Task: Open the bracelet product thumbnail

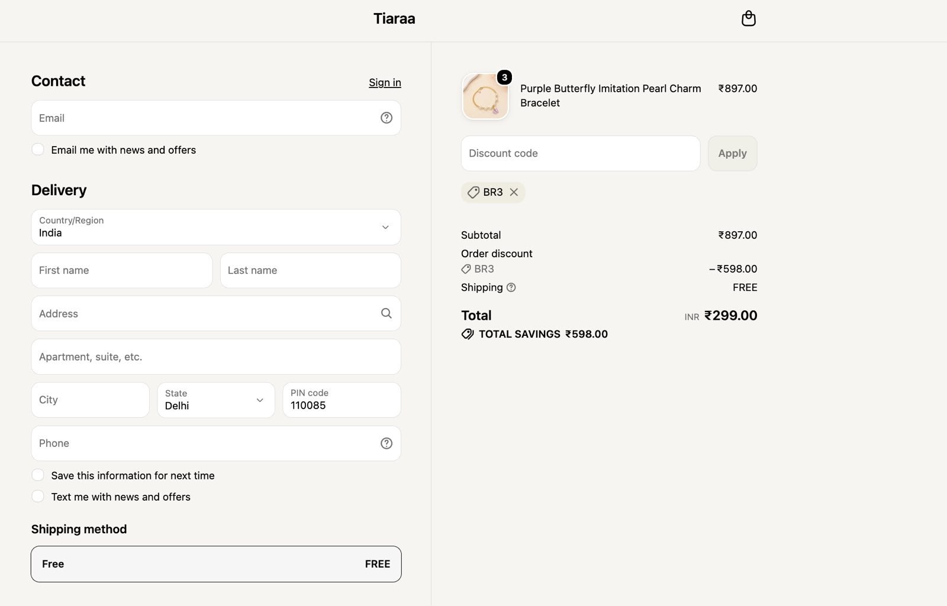Action: click(485, 96)
